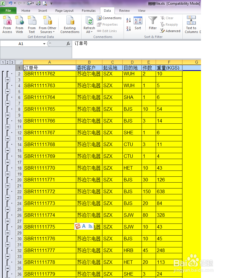226x278 pixels.
Task: Select header cell 目的地
Action: click(132, 68)
